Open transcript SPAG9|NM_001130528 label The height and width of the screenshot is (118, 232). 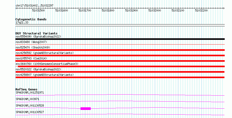click(30, 106)
